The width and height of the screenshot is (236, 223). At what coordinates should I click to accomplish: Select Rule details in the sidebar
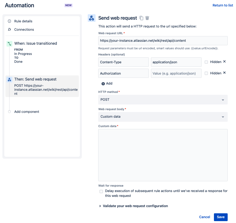tap(23, 21)
